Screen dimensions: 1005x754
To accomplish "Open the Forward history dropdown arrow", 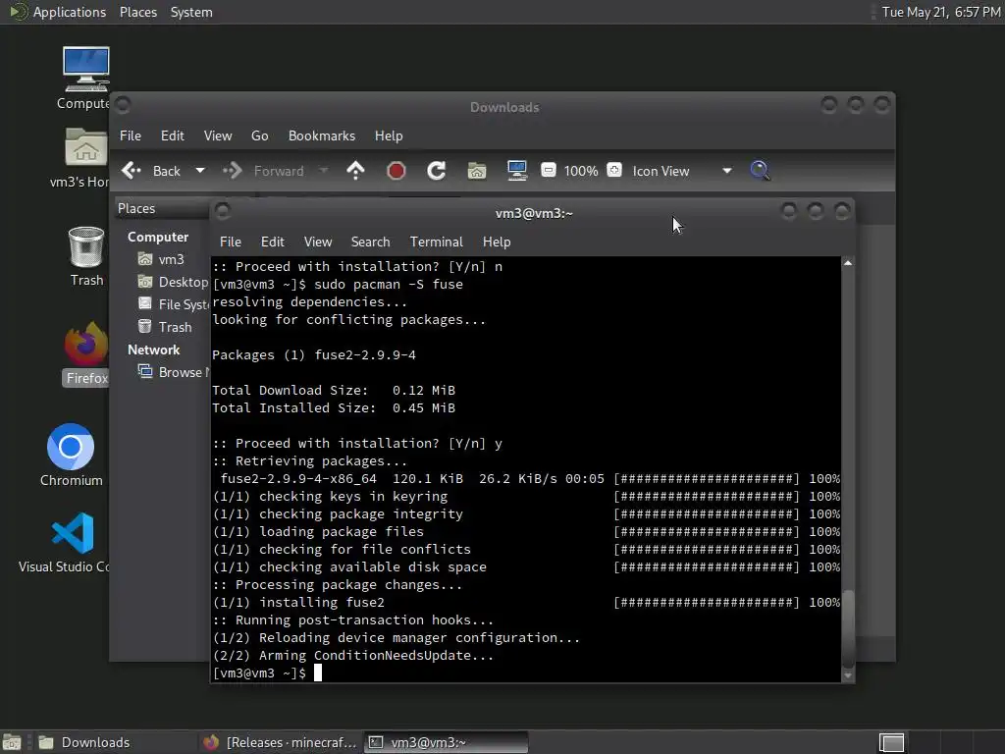I will point(324,171).
